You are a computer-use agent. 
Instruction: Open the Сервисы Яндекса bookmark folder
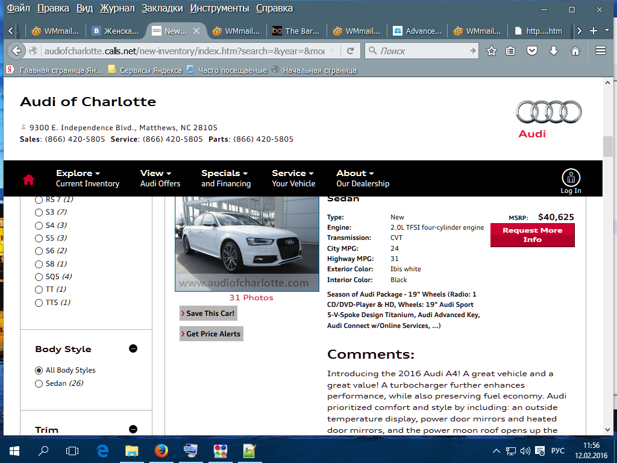(145, 70)
